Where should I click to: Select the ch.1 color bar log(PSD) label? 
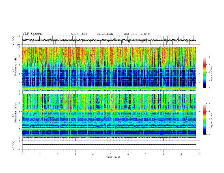212,74
